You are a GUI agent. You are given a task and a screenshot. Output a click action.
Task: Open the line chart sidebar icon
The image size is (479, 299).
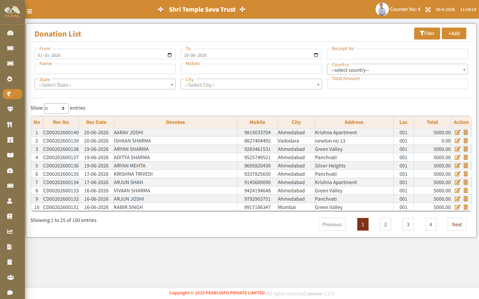pos(10,232)
